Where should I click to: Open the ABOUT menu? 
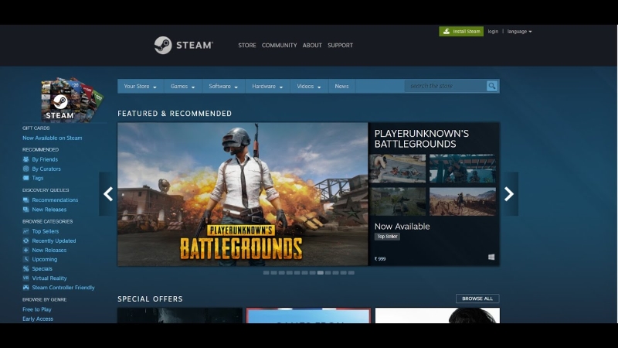pos(312,46)
